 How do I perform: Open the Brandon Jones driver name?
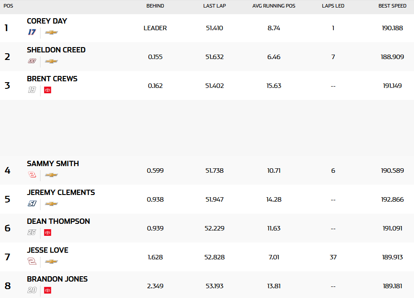coord(57,279)
